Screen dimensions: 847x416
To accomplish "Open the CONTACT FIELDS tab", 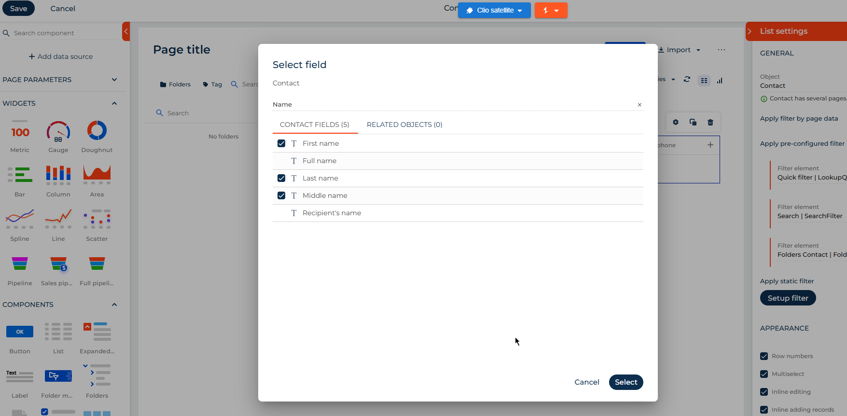I will pos(314,125).
